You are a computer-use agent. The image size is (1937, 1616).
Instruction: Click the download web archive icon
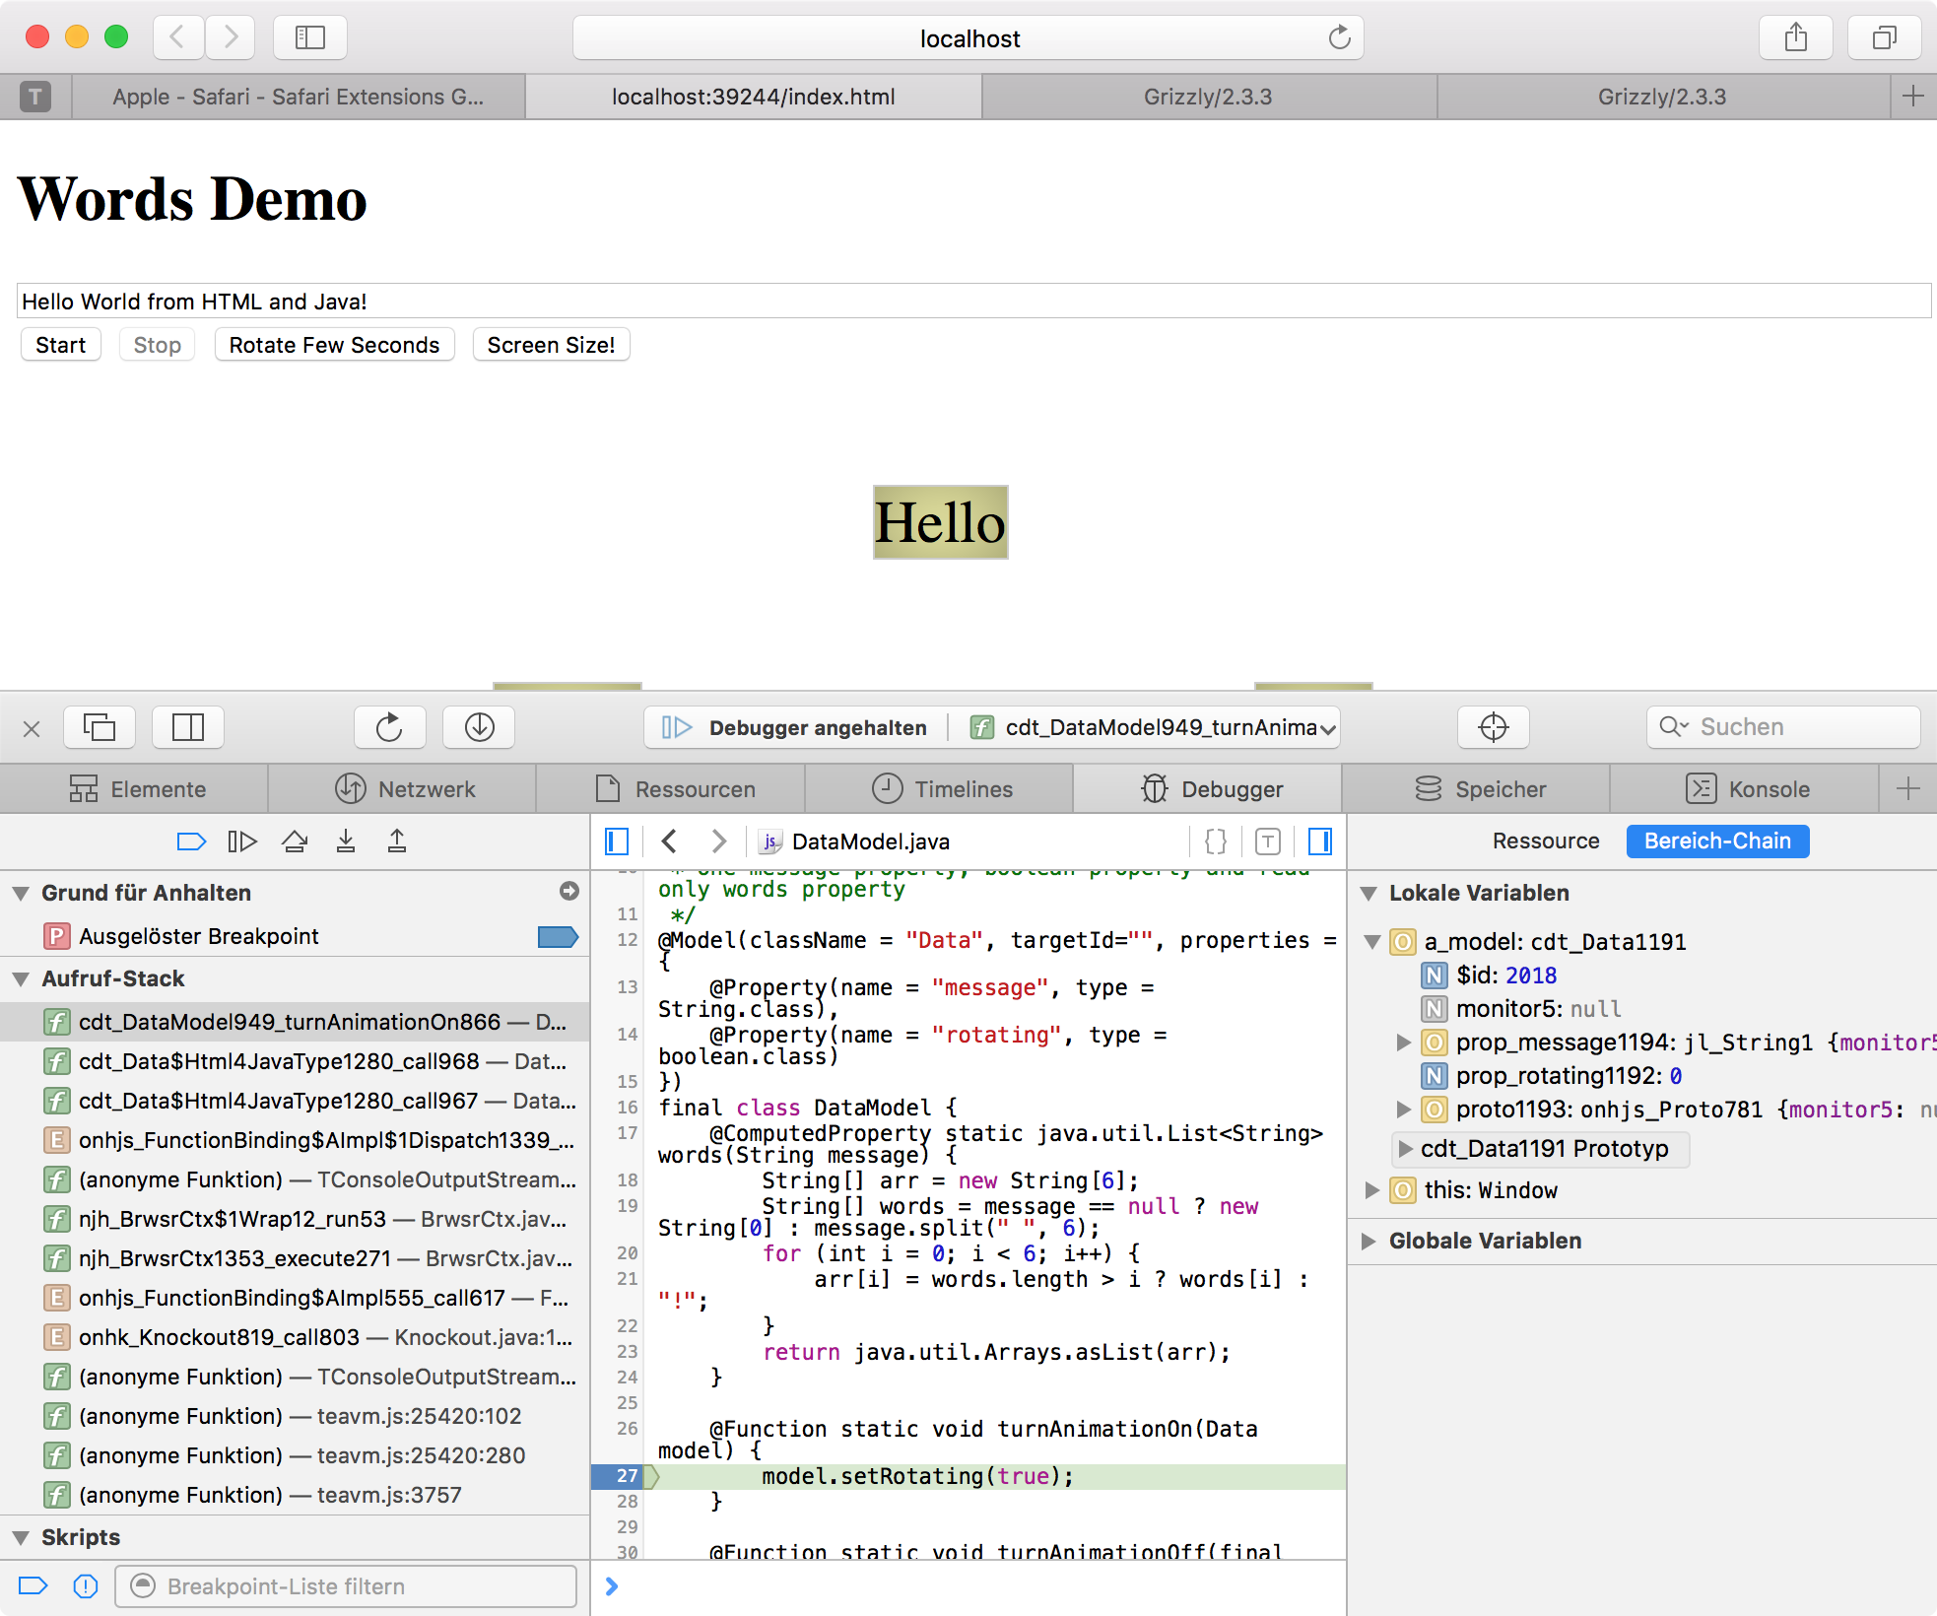point(479,727)
